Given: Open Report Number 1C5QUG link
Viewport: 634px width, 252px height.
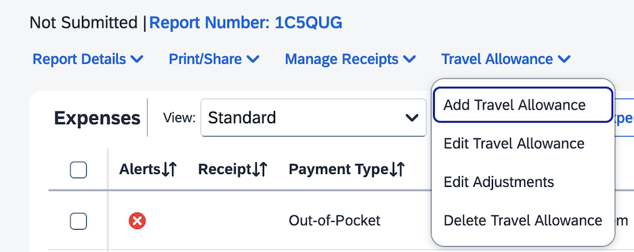Looking at the screenshot, I should point(245,23).
